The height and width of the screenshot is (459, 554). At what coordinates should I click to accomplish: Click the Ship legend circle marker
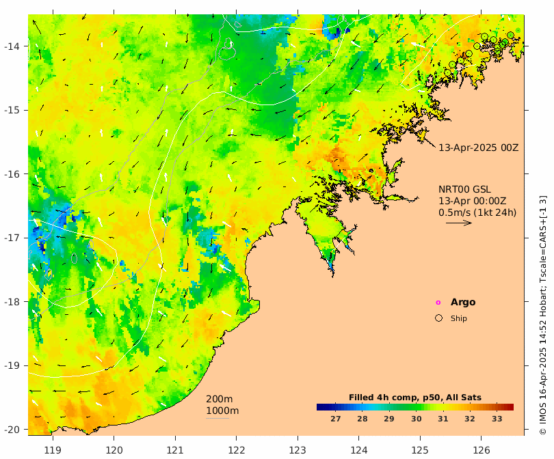tap(438, 318)
